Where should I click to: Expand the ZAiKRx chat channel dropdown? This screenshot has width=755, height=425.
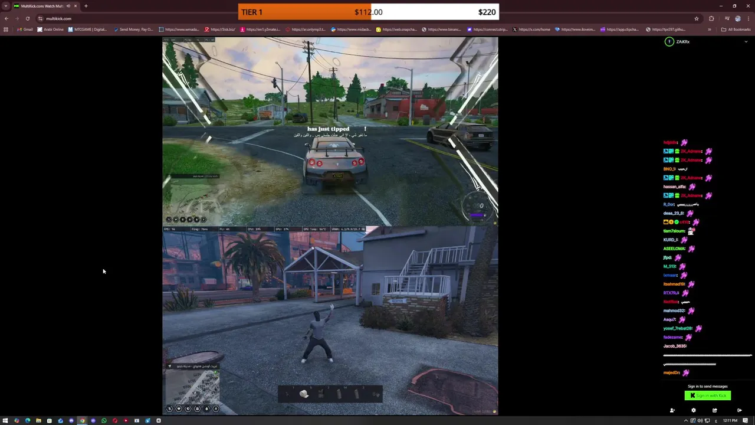[x=746, y=42]
